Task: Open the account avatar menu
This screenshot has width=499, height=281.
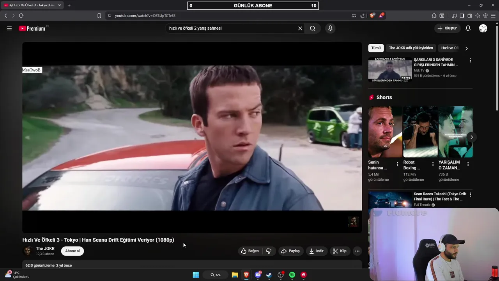Action: click(483, 28)
